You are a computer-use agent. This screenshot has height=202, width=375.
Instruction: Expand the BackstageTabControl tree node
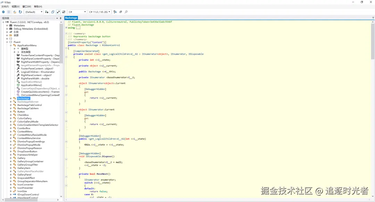click(x=11, y=105)
